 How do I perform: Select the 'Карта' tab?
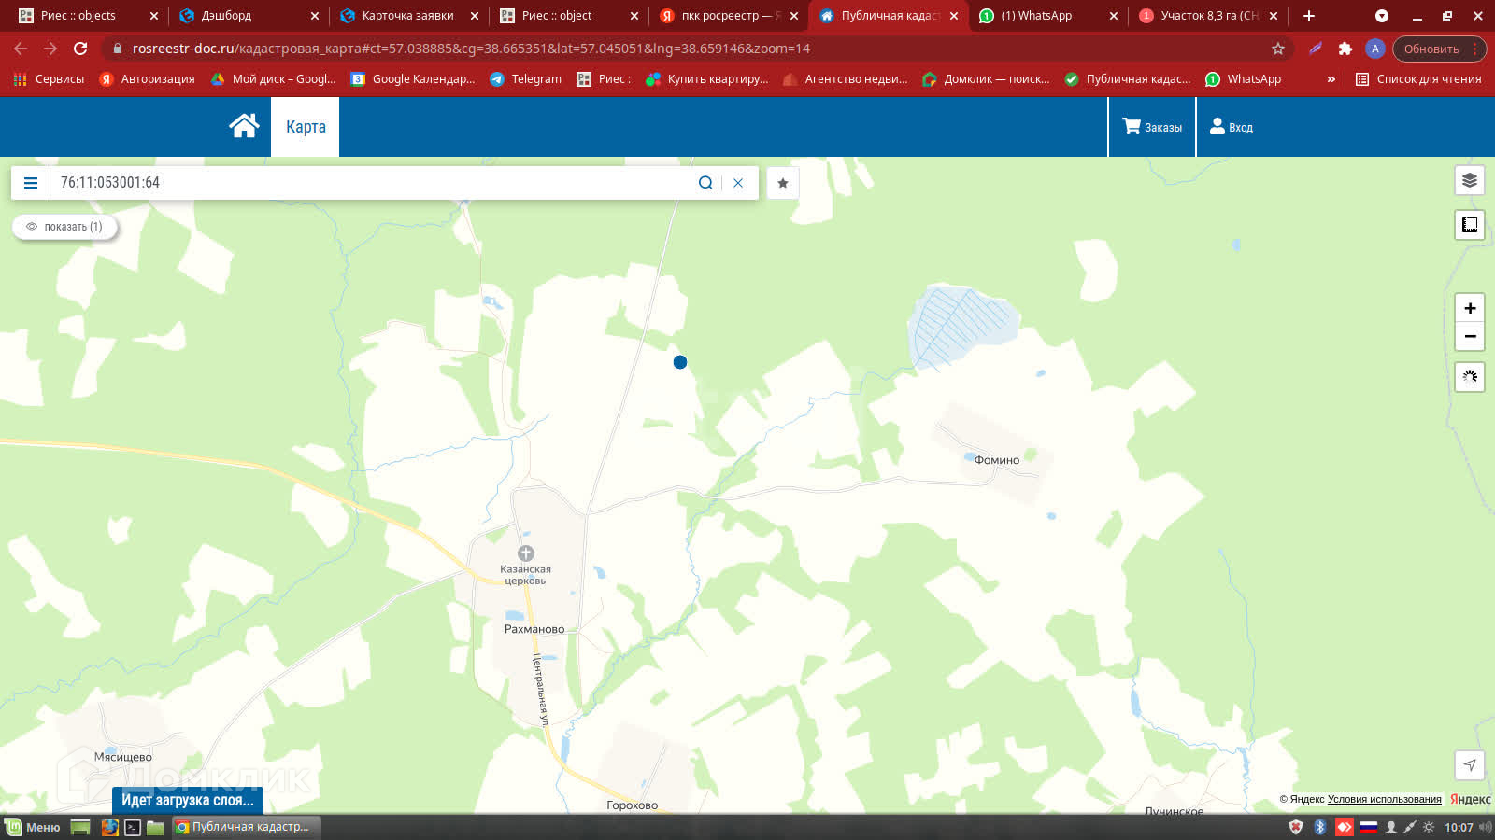[306, 127]
